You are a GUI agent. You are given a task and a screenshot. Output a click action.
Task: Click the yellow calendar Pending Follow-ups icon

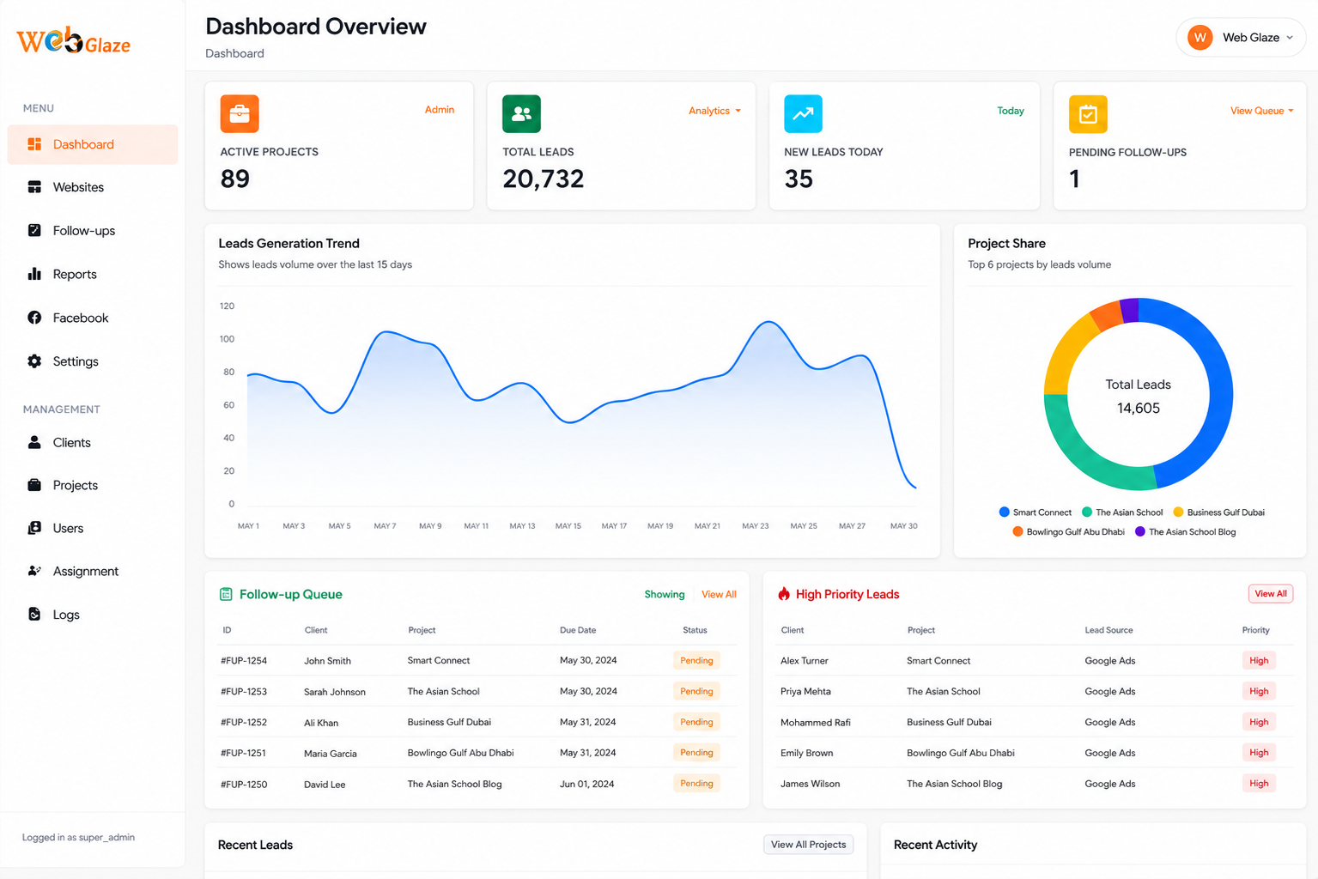pyautogui.click(x=1088, y=114)
